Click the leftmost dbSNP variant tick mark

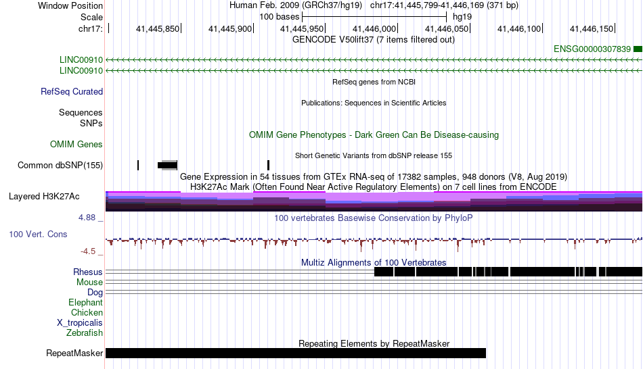coord(138,166)
